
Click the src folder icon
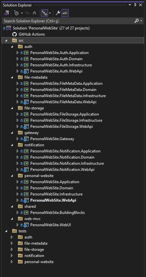[x=15, y=40]
